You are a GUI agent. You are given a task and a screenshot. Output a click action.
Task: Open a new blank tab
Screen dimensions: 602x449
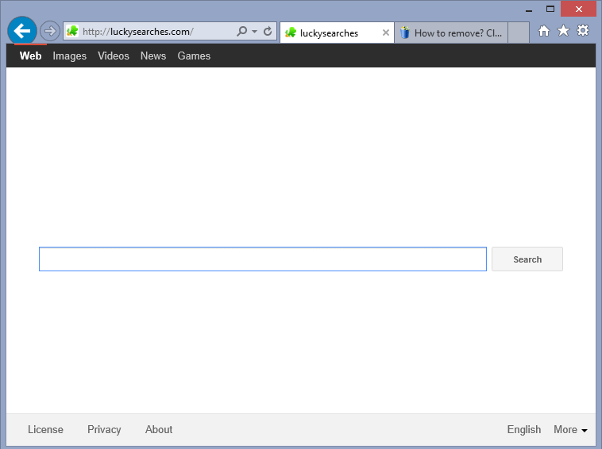click(x=519, y=33)
